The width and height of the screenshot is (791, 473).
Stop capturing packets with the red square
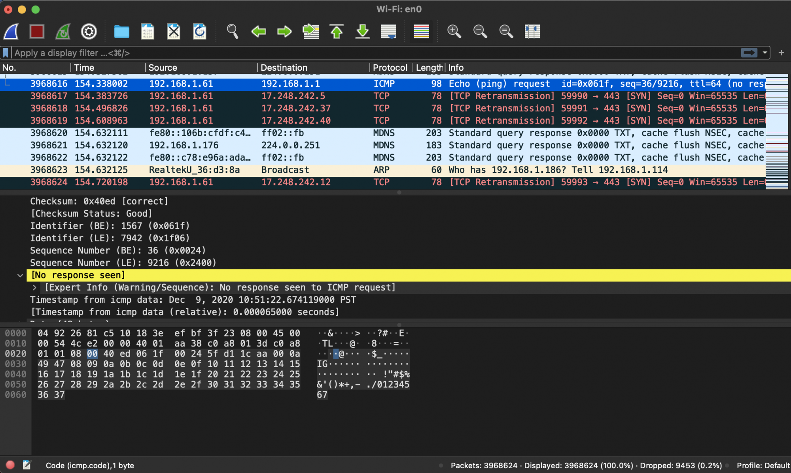click(37, 31)
